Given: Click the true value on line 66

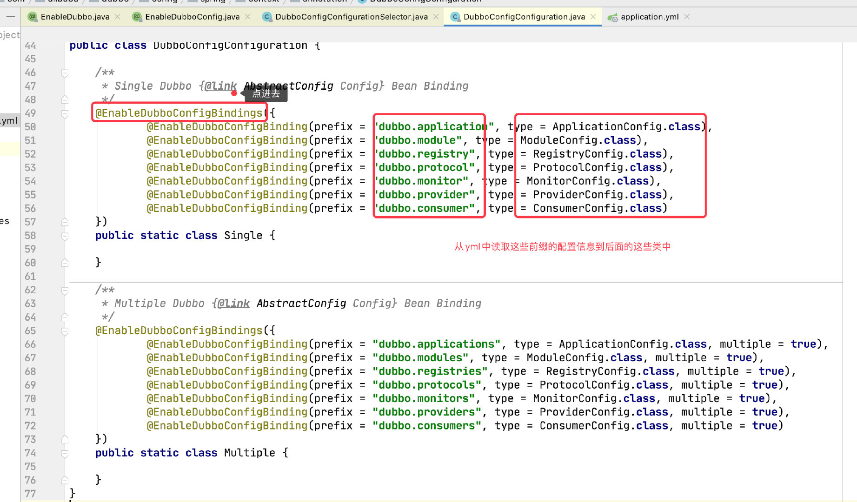Looking at the screenshot, I should pyautogui.click(x=804, y=344).
